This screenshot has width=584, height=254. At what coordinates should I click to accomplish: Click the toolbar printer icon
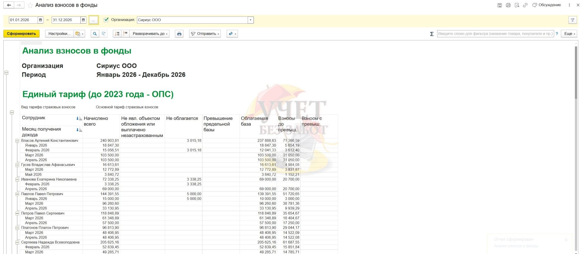[179, 34]
